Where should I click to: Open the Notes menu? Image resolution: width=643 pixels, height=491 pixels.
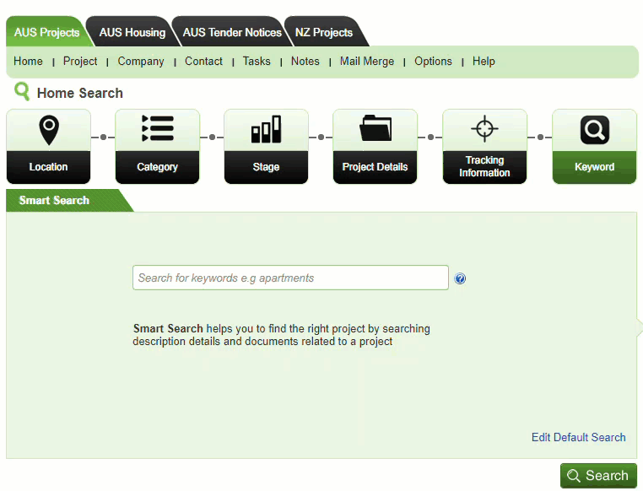click(305, 61)
